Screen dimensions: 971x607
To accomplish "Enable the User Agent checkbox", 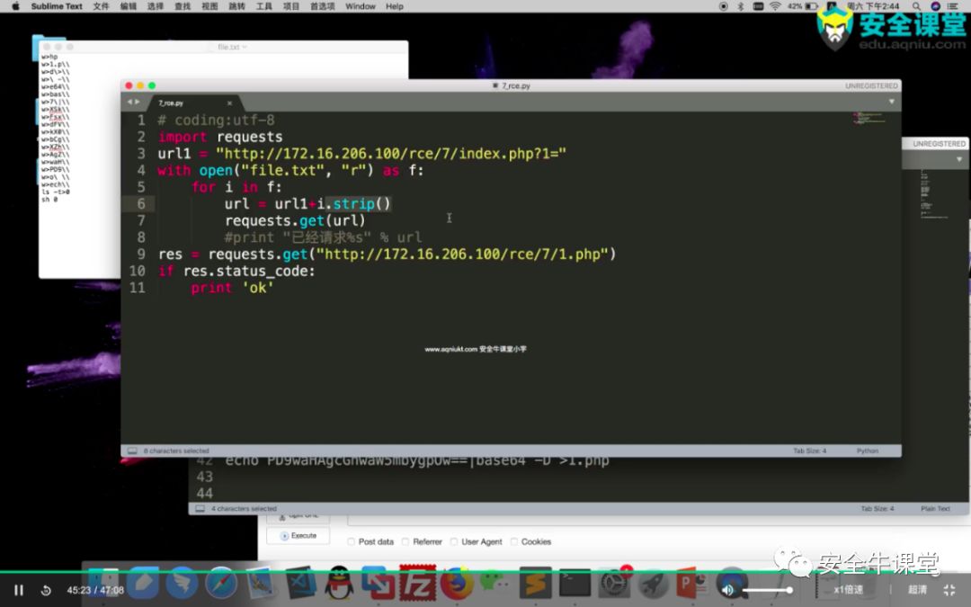I will tap(454, 542).
